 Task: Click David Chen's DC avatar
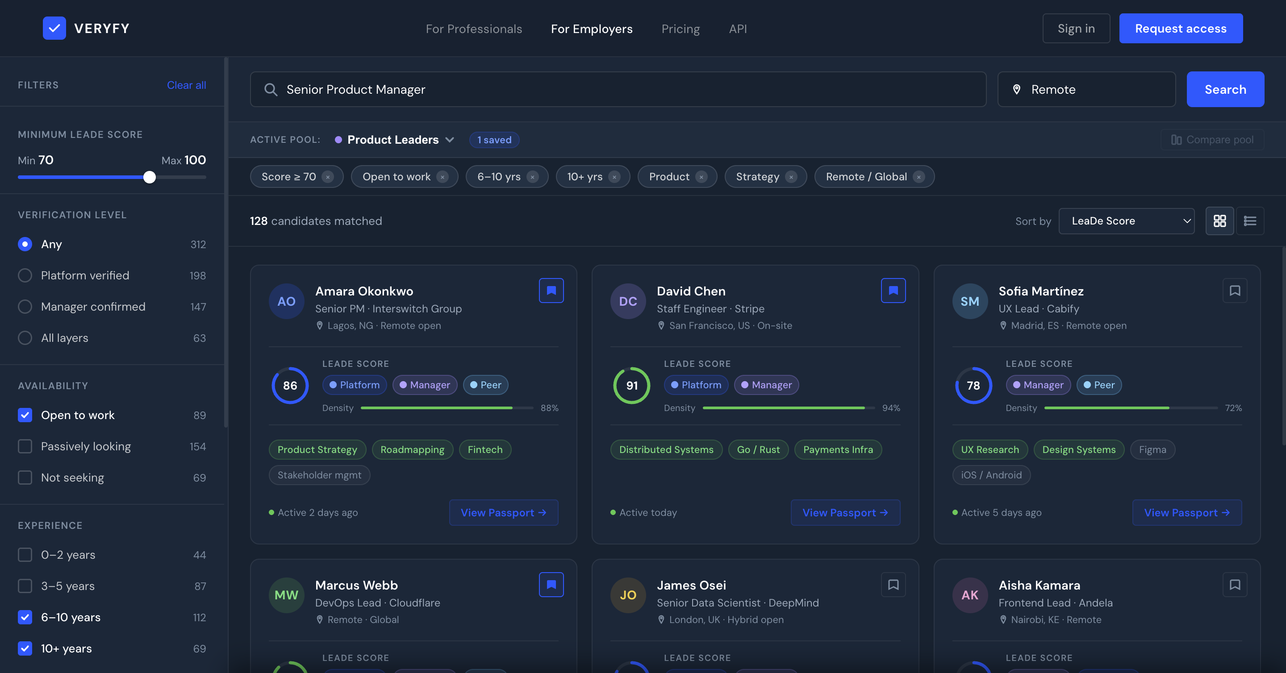click(628, 301)
